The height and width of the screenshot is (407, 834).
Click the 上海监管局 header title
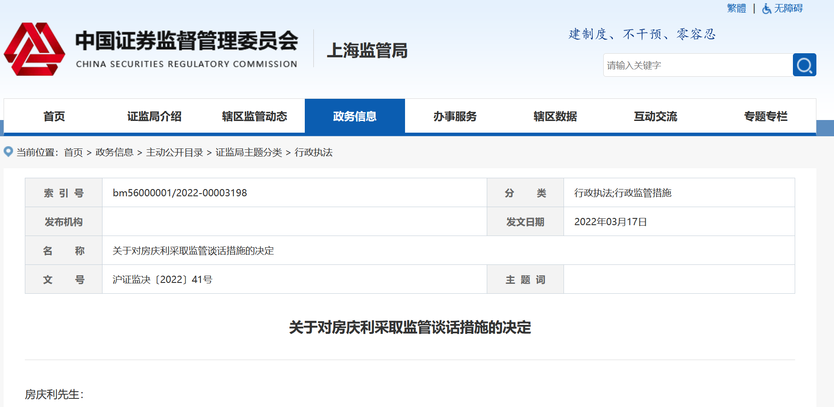point(367,51)
